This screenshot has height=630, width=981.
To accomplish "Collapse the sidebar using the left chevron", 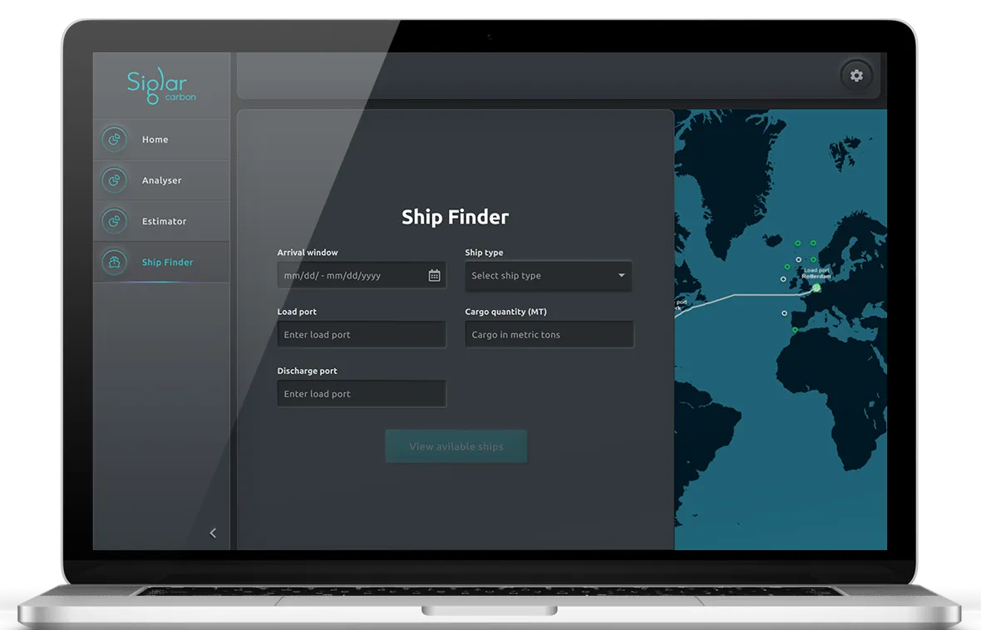I will coord(213,533).
